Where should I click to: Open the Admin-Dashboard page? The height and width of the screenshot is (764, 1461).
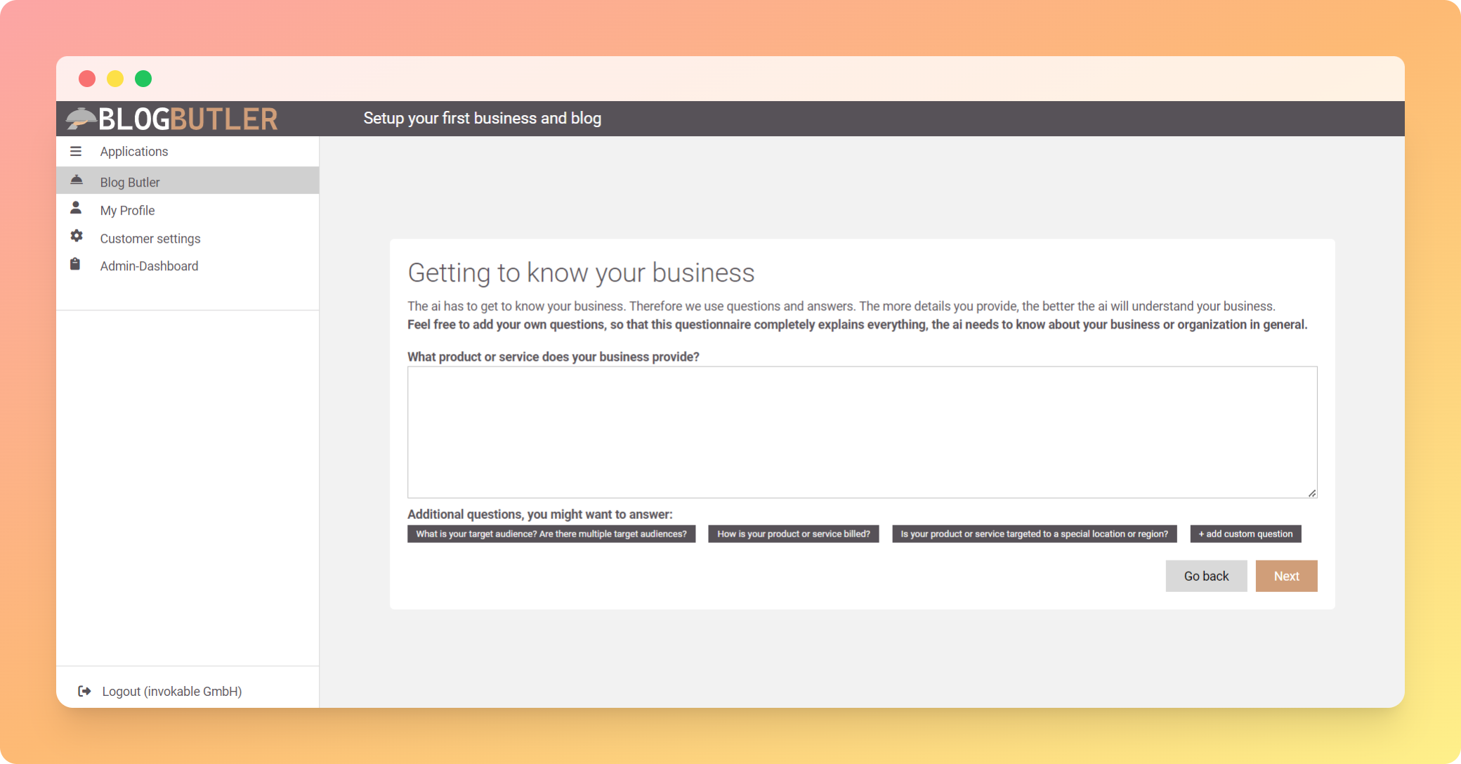pos(149,266)
